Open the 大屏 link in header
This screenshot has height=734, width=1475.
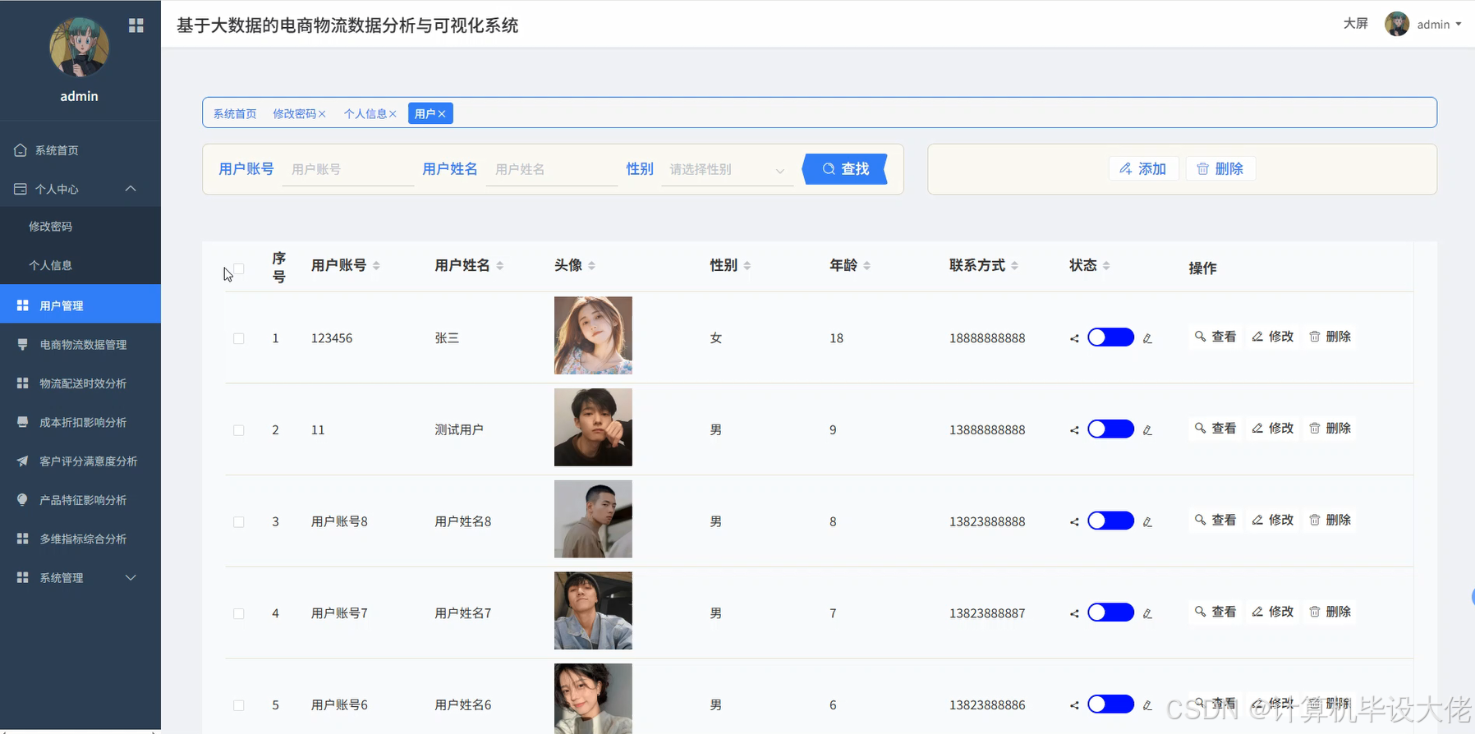(1356, 24)
